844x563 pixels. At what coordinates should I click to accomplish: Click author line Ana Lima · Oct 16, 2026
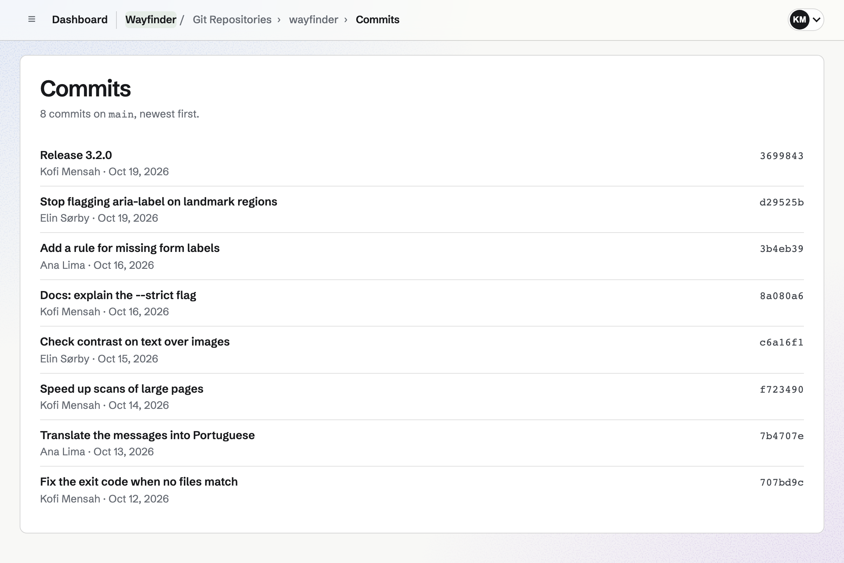97,265
